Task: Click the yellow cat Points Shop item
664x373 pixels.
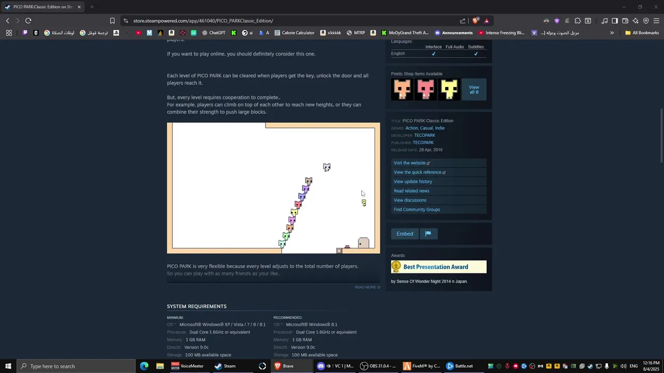Action: click(449, 89)
